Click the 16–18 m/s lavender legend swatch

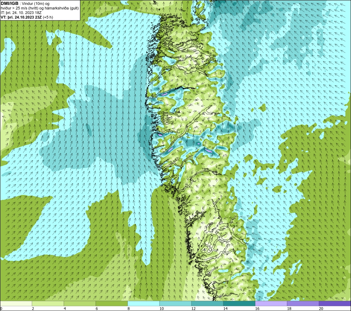271,303
